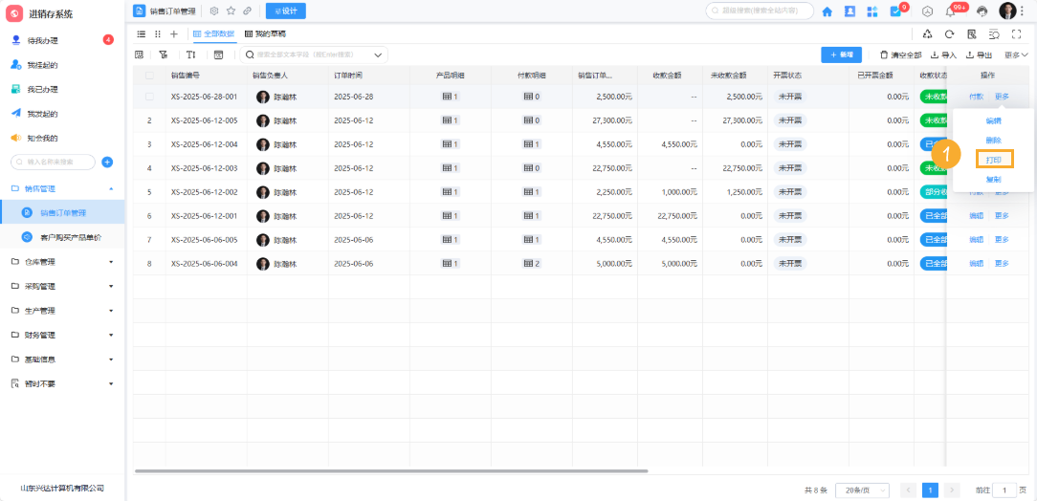The width and height of the screenshot is (1037, 501).
Task: Click the refresh icon above the table
Action: coord(949,33)
